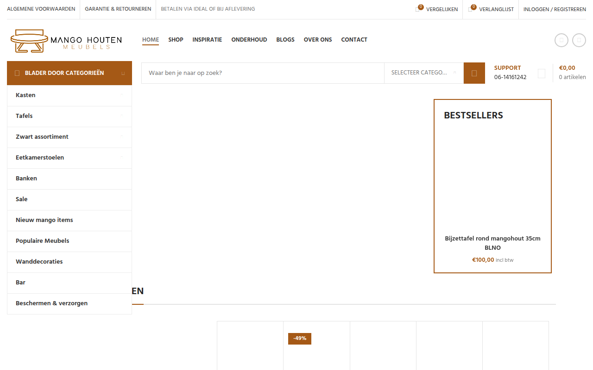Select the Bar category
The width and height of the screenshot is (593, 370).
(69, 283)
